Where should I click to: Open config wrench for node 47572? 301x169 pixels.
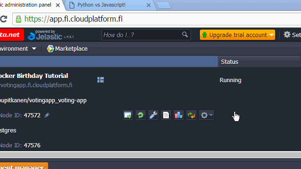[x=153, y=115]
